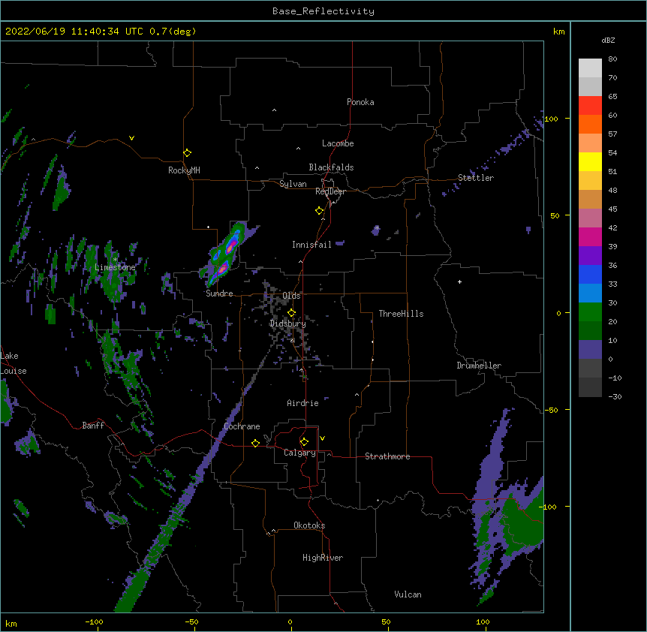Click the yellow marker above Calgary label
This screenshot has width=647, height=632.
click(304, 442)
